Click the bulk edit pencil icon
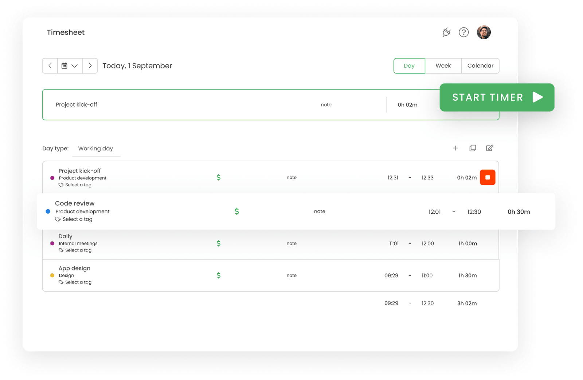583x380 pixels. (x=489, y=148)
